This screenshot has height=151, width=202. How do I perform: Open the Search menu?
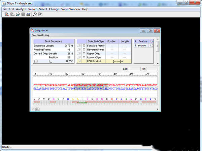[x=33, y=9]
